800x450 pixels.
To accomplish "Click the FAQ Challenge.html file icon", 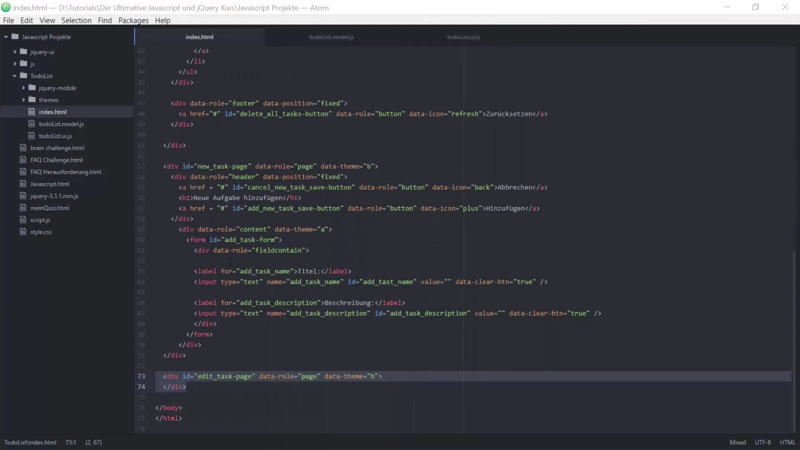I will point(23,160).
